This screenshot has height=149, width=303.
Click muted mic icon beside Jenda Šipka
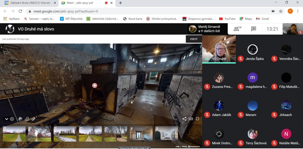coord(241,59)
